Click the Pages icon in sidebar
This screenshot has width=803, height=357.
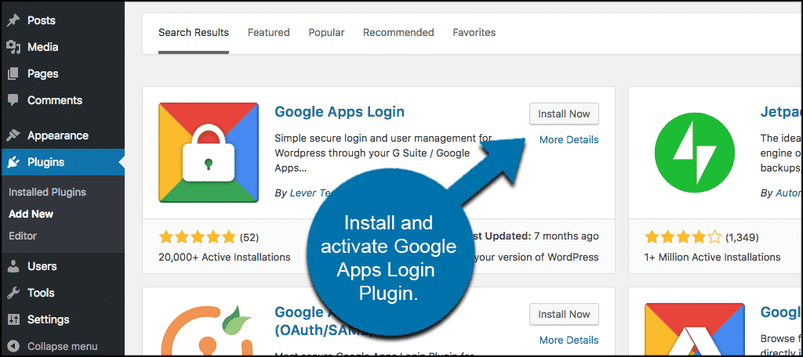click(x=14, y=74)
